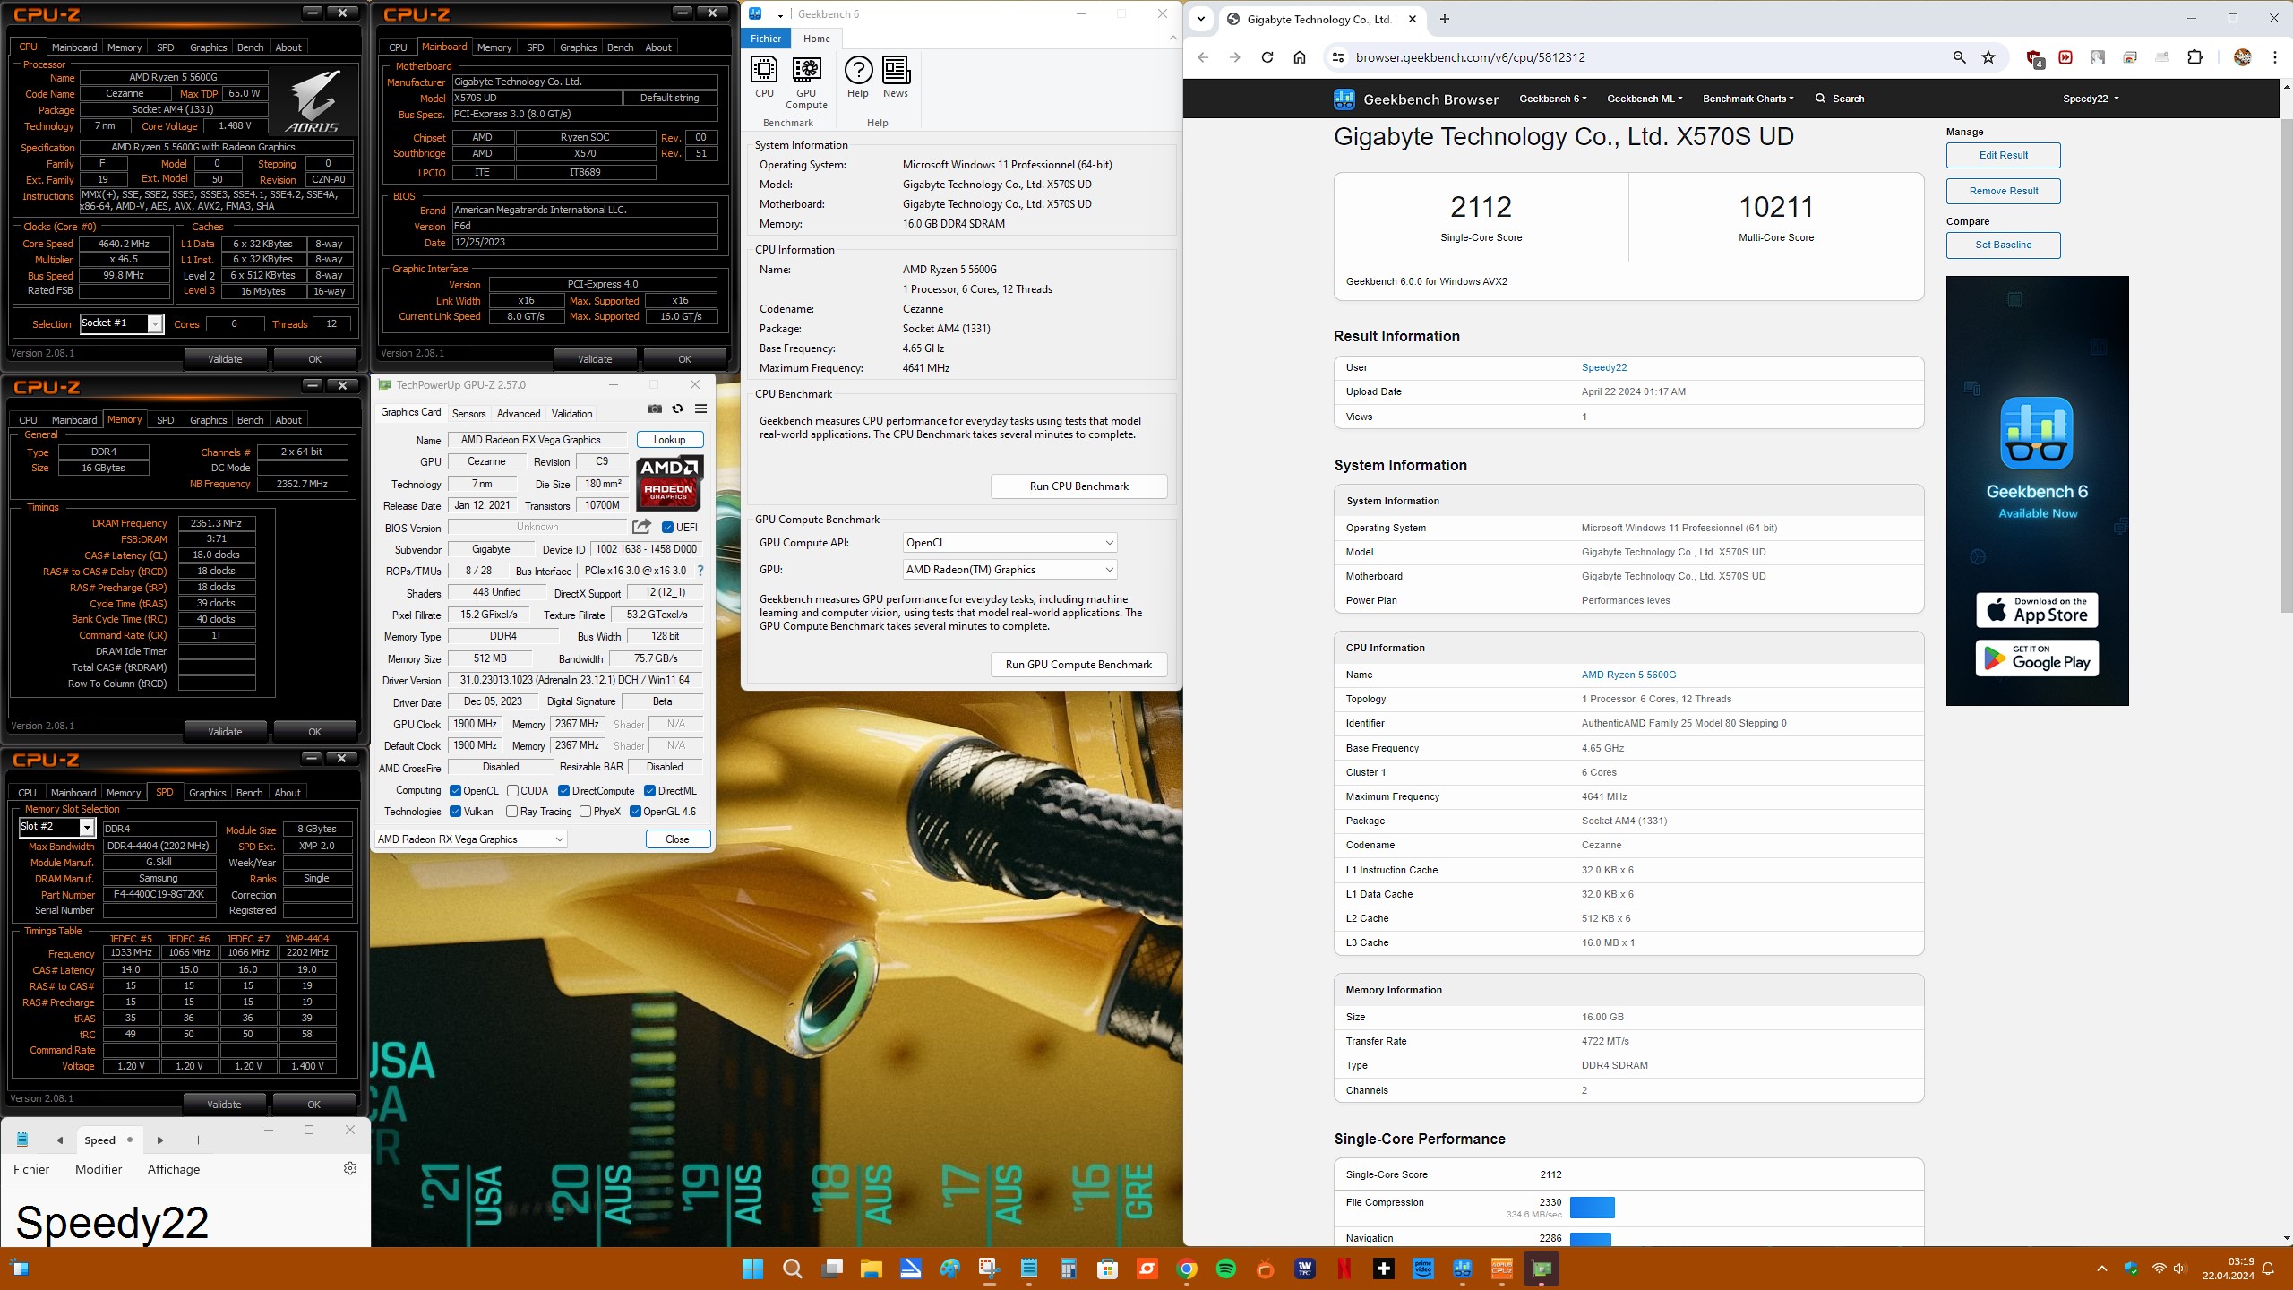
Task: Open Google Chrome from the taskbar
Action: pyautogui.click(x=1187, y=1268)
